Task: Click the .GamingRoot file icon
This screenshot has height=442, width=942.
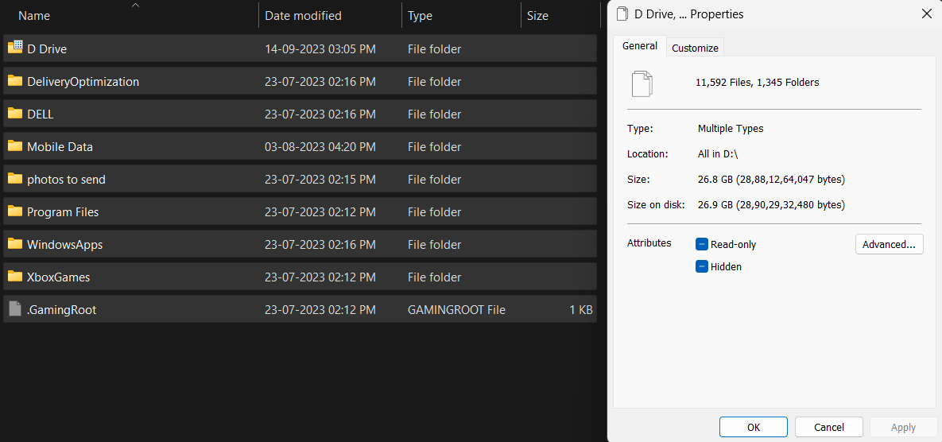Action: pos(15,309)
